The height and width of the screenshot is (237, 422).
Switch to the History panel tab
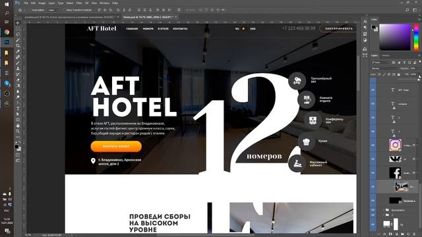pos(386,55)
